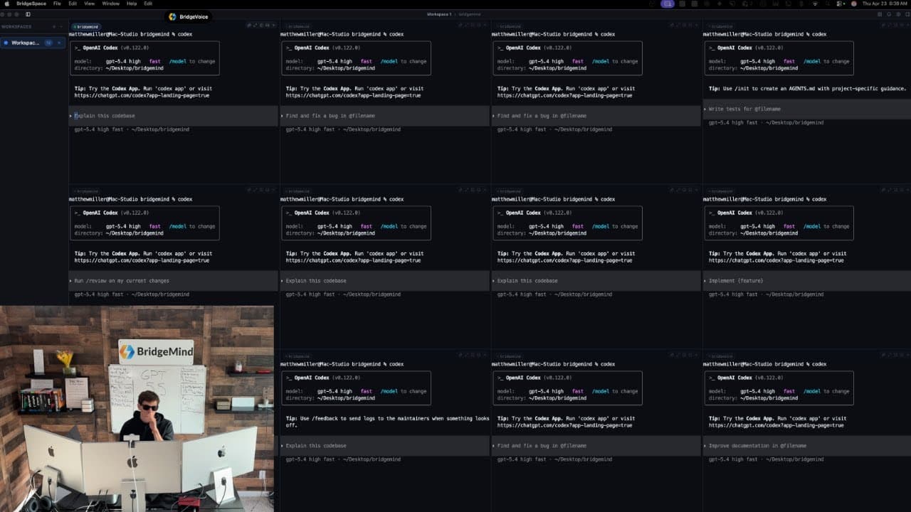911x512 pixels.
Task: Open Spotlight search in the menu bar
Action: click(x=828, y=4)
